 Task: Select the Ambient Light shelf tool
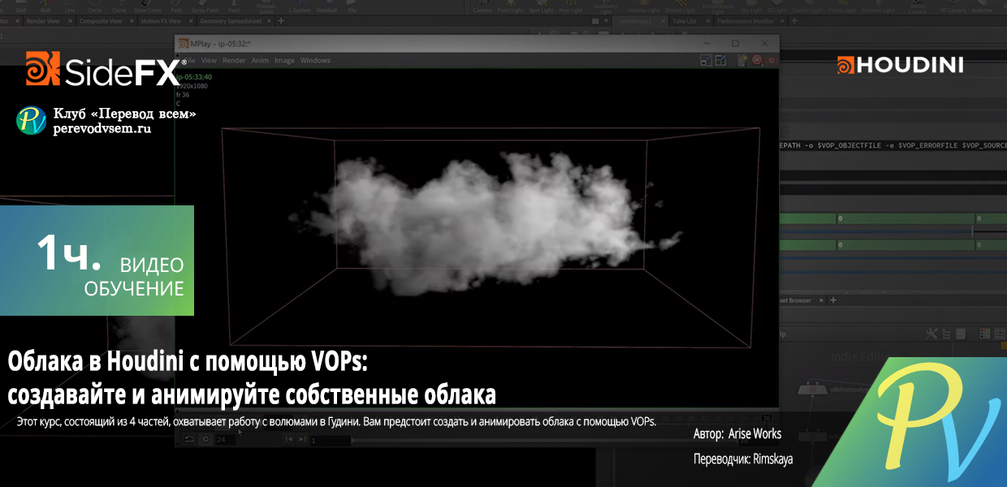[x=879, y=7]
